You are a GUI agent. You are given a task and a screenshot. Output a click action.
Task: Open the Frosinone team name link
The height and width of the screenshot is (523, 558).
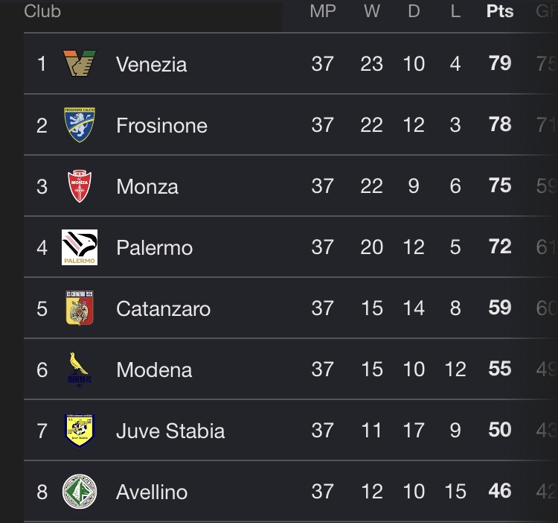pyautogui.click(x=161, y=126)
